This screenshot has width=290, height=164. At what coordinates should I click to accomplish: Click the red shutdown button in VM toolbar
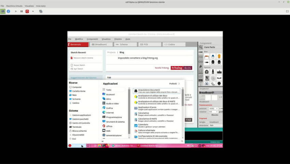(x=27, y=11)
